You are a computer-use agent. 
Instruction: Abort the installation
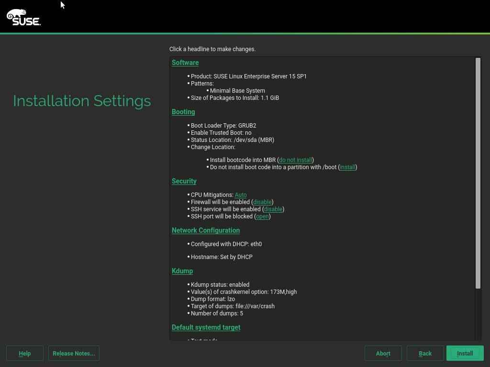pyautogui.click(x=383, y=354)
